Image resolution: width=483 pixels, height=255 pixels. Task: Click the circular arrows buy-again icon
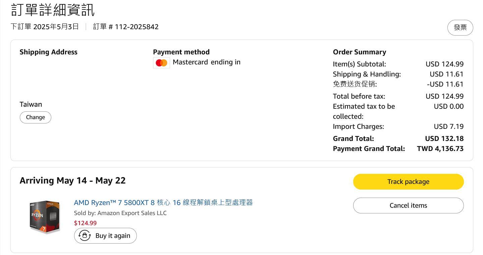85,236
